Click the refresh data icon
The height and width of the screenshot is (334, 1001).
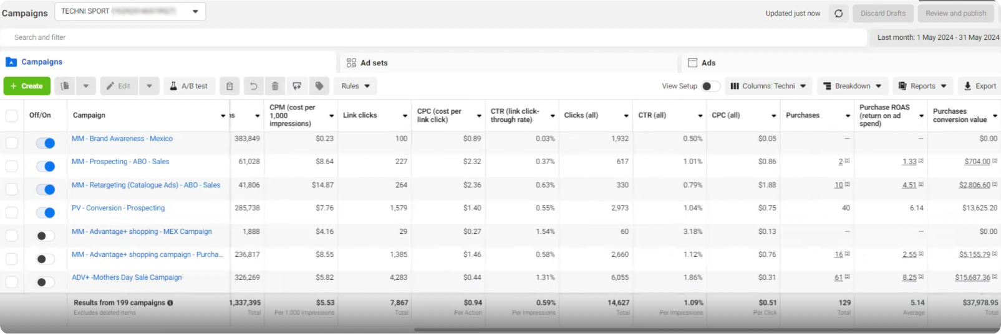pos(838,14)
